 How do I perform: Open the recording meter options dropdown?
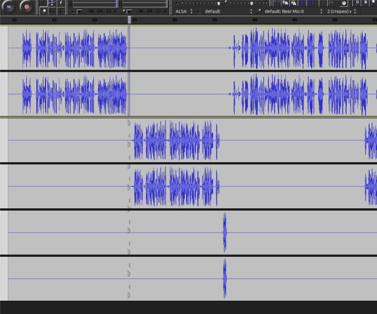[x=129, y=12]
